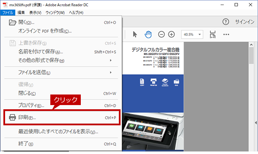This screenshot has height=154, width=258.
Task: Click the デジタルフルカラー複合機 heading
Action: [x=156, y=50]
